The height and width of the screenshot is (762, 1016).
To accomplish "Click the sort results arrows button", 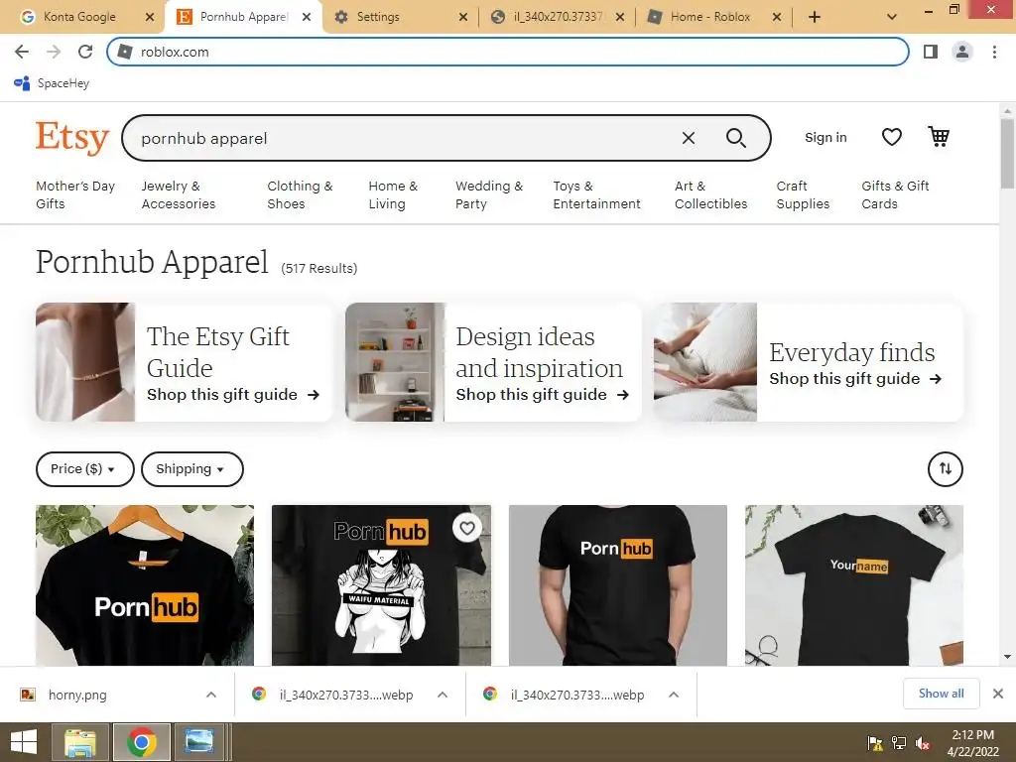I will (946, 468).
